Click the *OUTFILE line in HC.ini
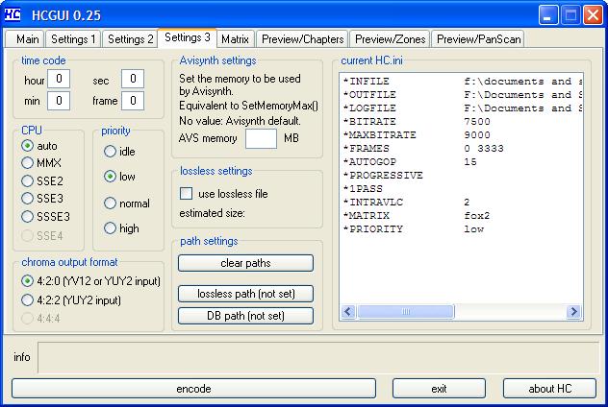 coord(462,95)
